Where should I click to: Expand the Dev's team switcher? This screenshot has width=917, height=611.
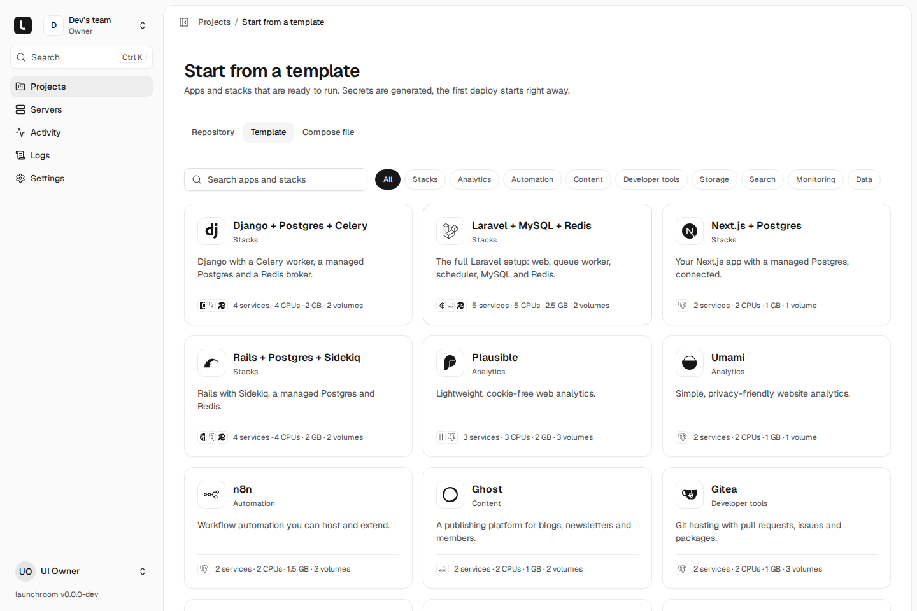(143, 25)
